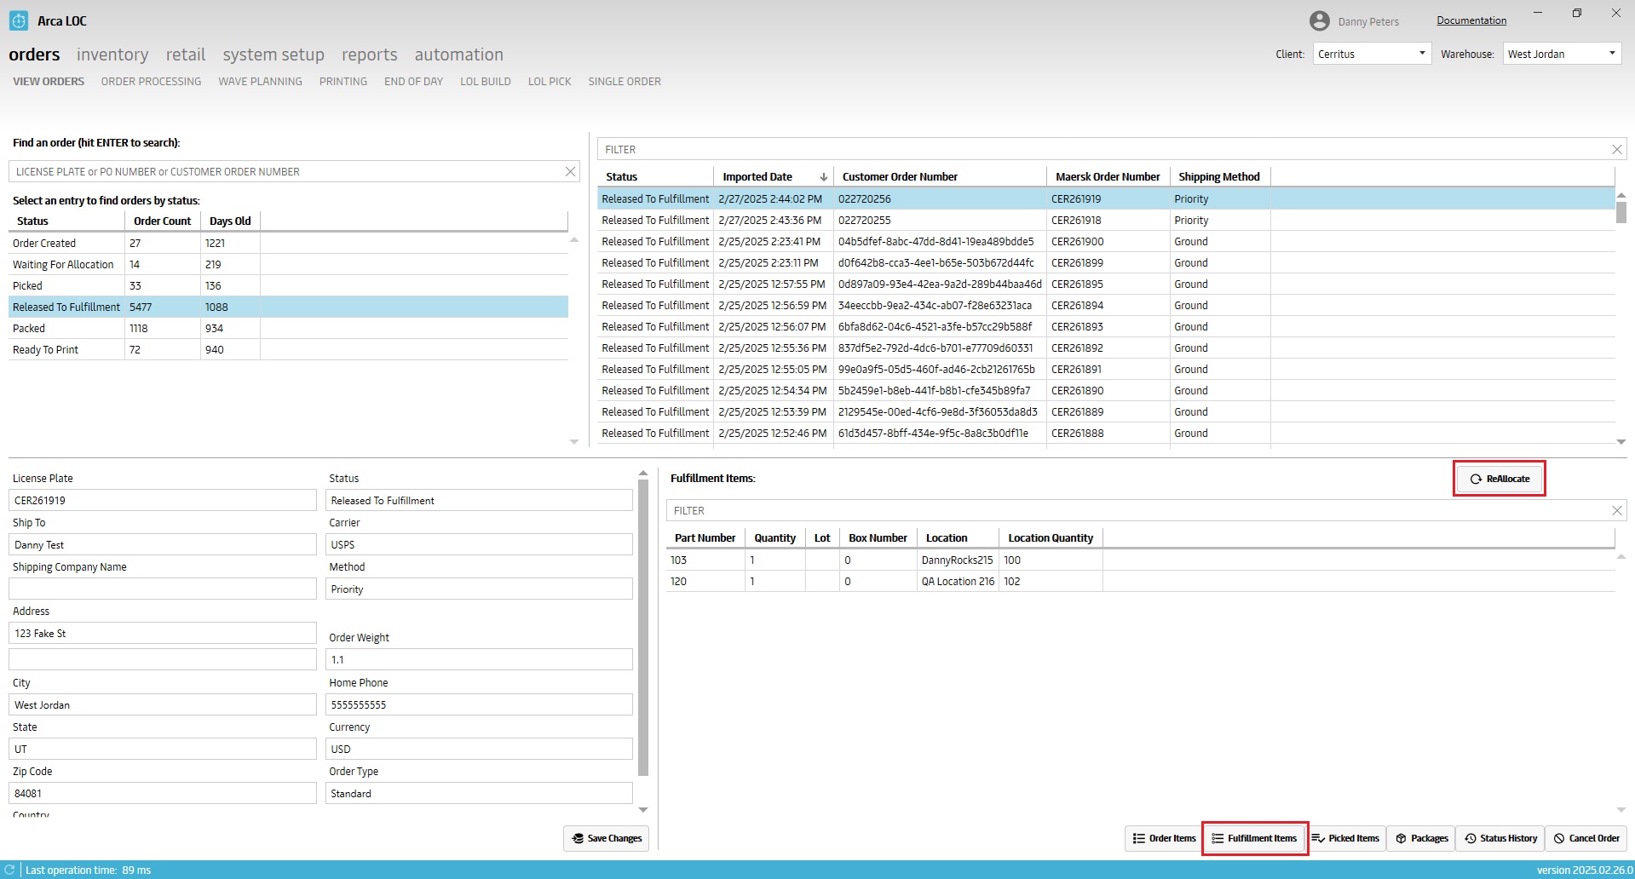
Task: Sort by the Maersk Order Number column header
Action: tap(1108, 176)
